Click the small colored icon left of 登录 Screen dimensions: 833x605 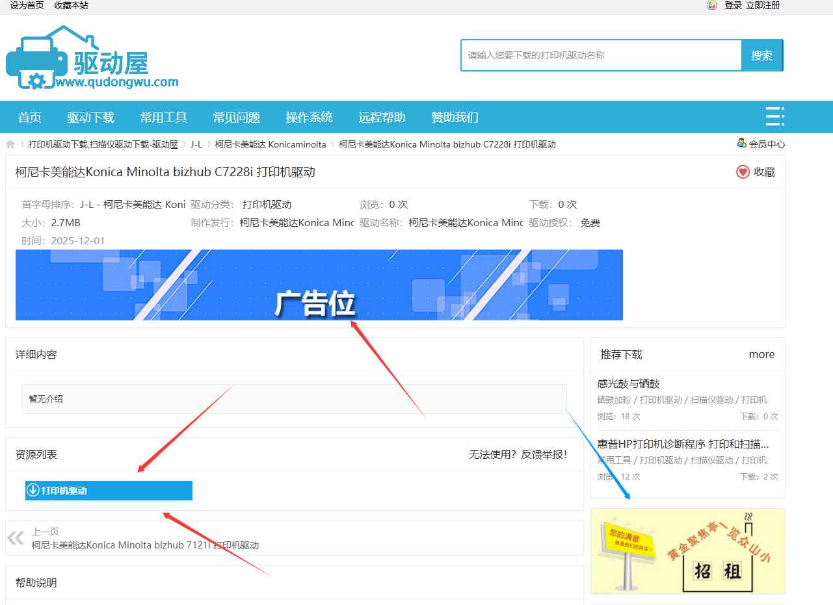pyautogui.click(x=711, y=5)
